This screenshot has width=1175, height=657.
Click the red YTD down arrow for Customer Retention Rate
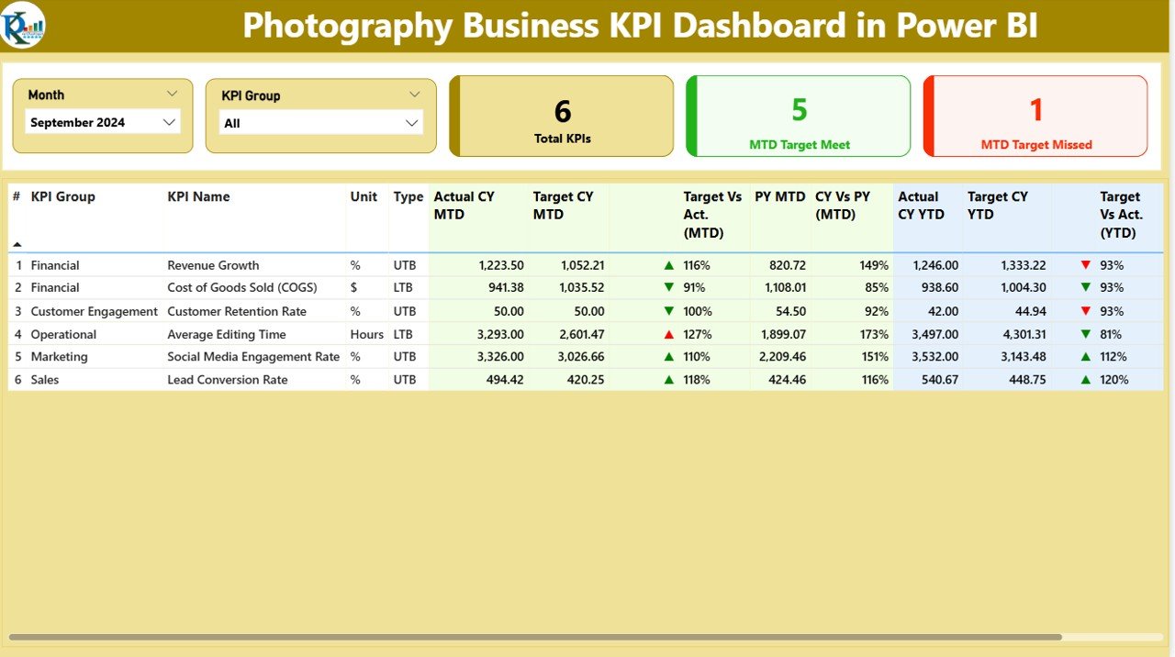point(1086,311)
